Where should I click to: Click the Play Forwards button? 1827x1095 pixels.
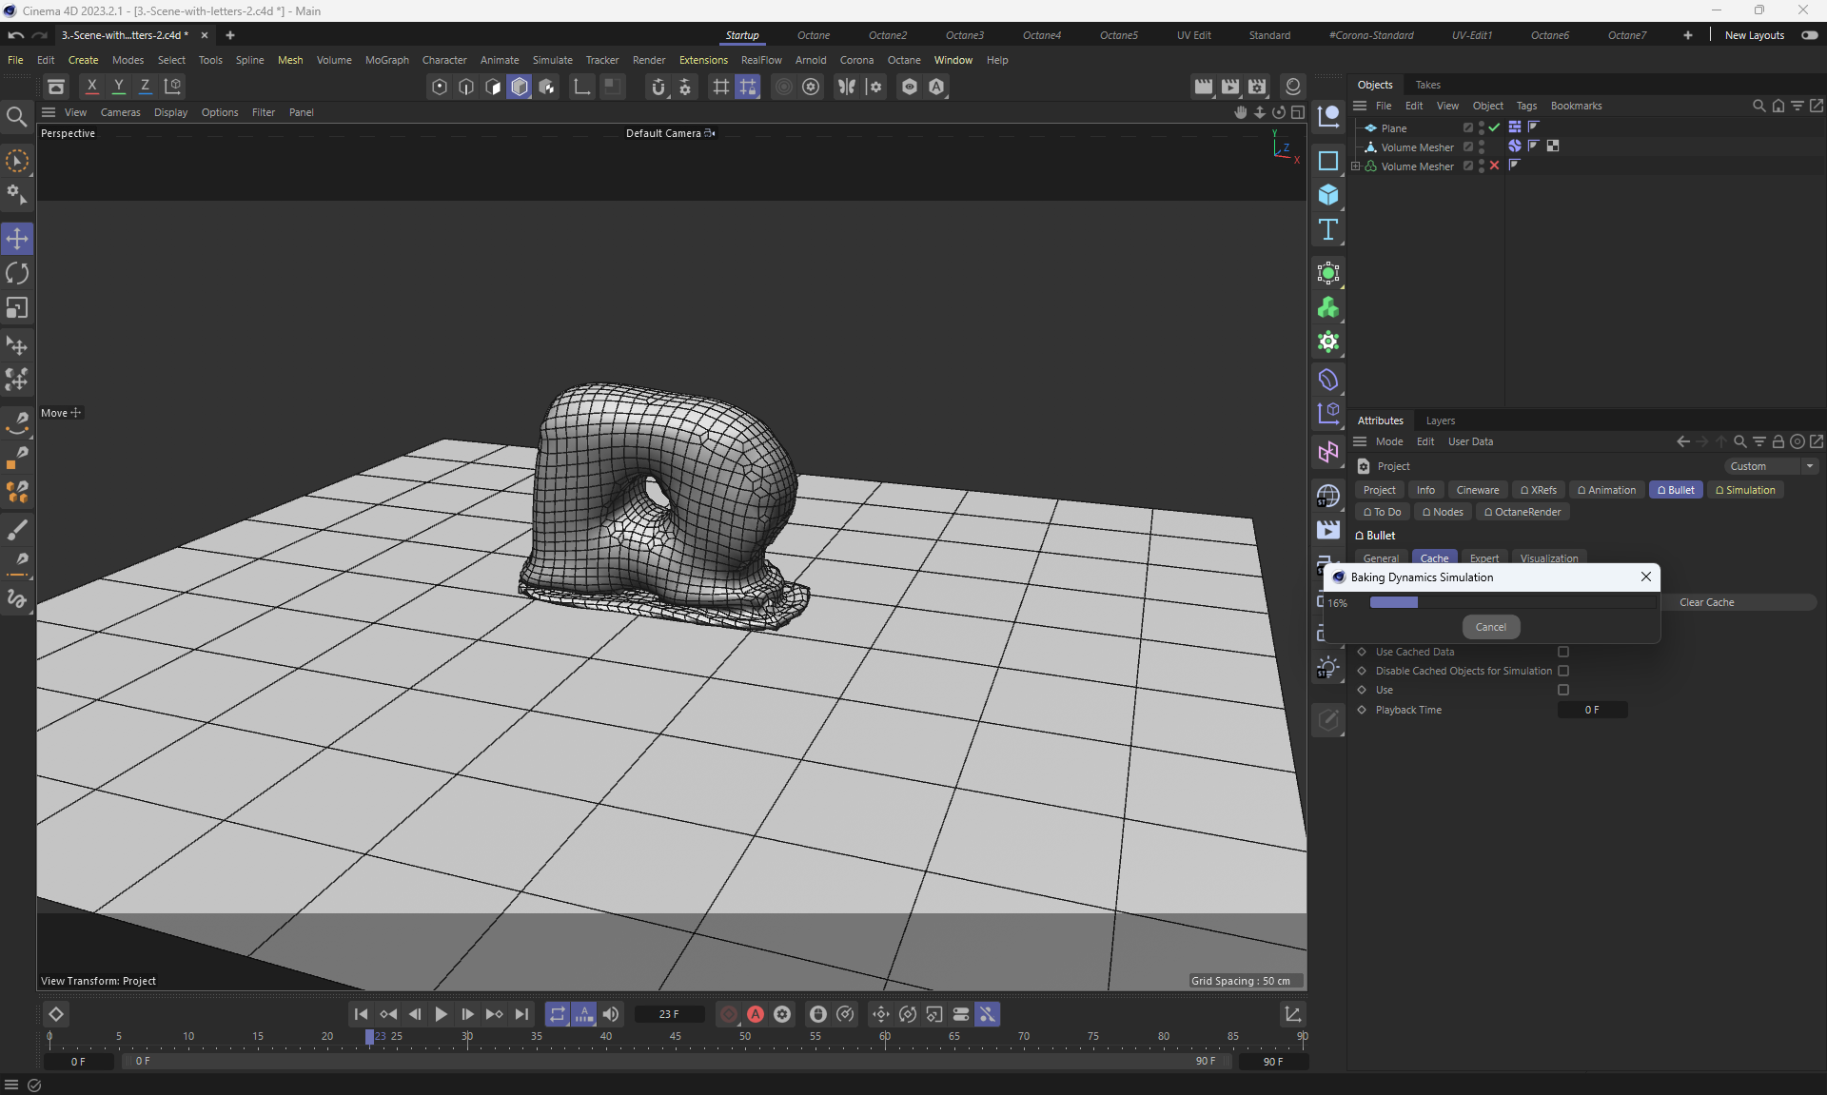(441, 1014)
